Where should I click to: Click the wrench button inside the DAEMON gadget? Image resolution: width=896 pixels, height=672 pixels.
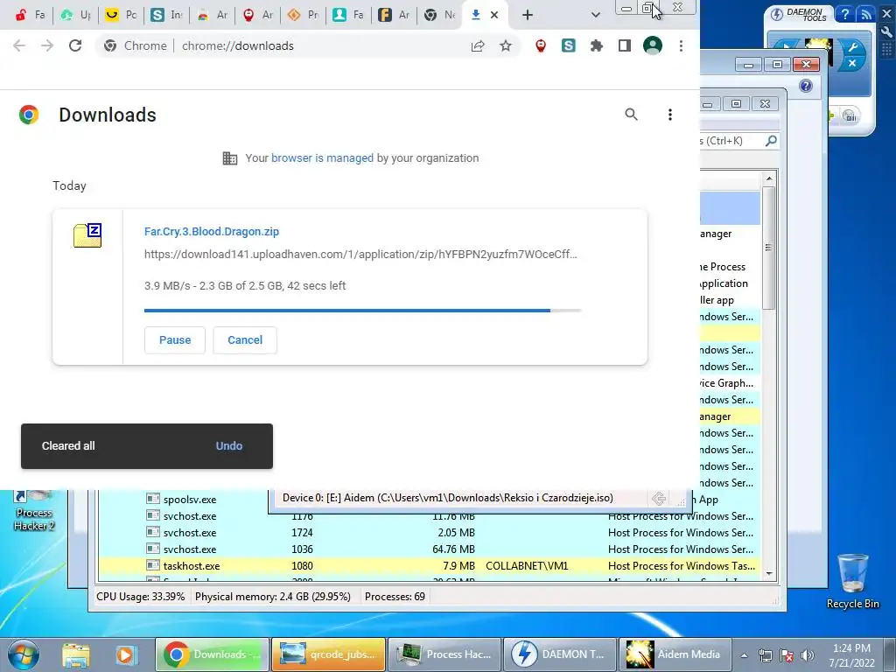click(852, 47)
